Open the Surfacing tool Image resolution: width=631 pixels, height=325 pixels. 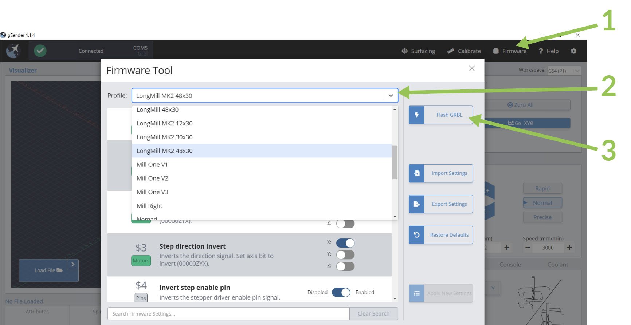point(418,51)
